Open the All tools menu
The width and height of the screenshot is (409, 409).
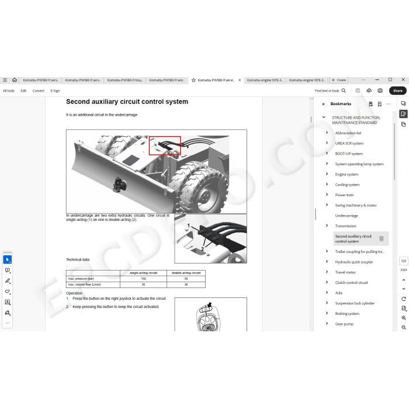[9, 91]
